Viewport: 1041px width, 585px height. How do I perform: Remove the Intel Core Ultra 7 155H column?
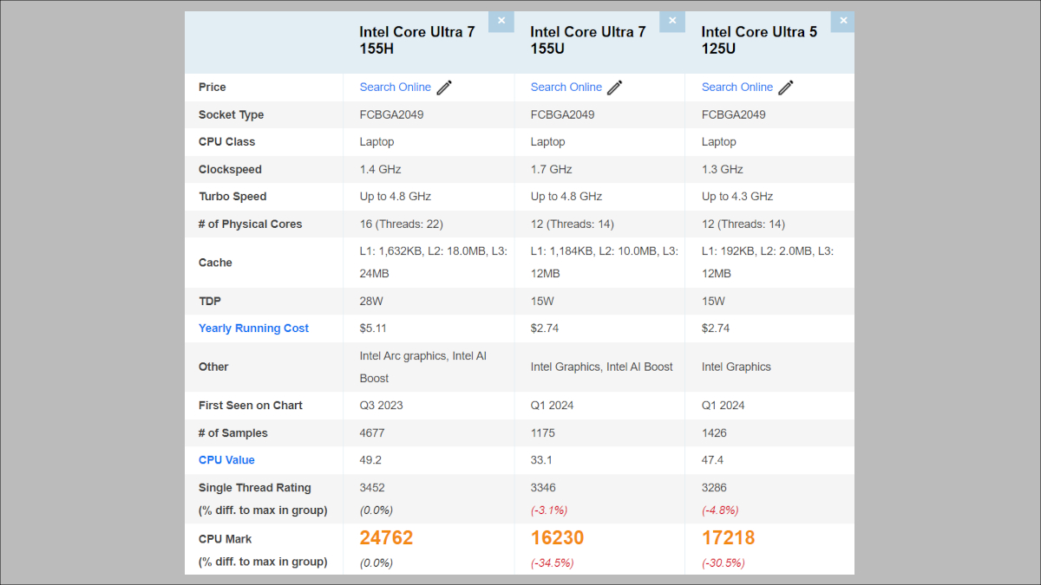coord(501,21)
